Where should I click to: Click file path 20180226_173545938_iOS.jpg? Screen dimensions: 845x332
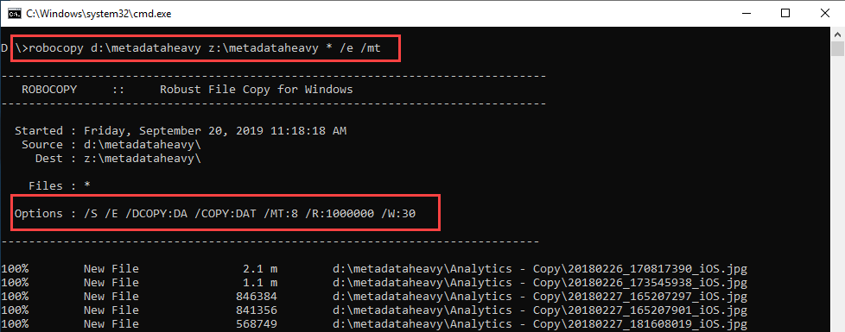(x=540, y=283)
